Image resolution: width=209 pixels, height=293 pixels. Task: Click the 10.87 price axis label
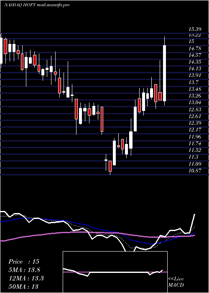coord(195,170)
